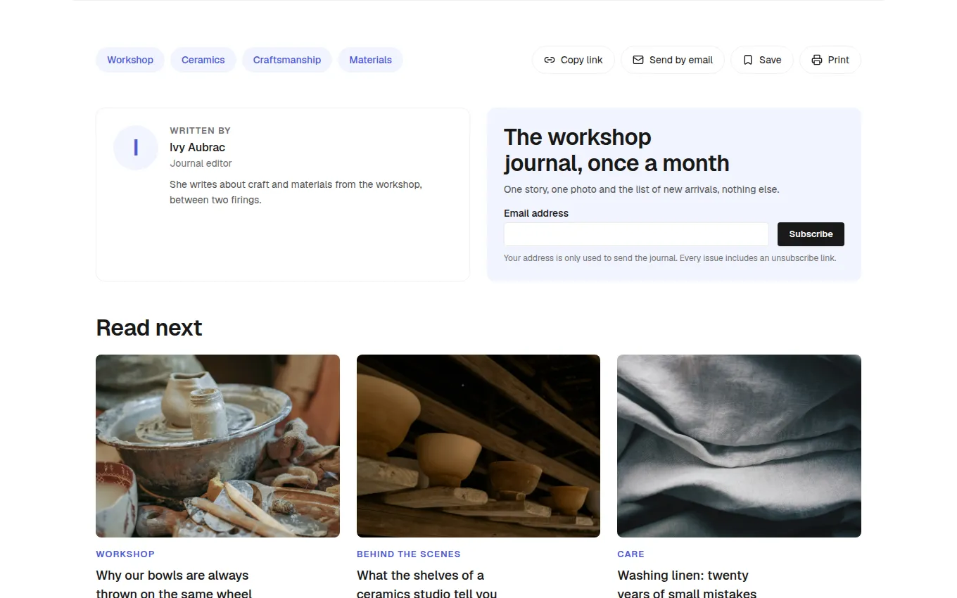Image resolution: width=957 pixels, height=598 pixels.
Task: Click the 'Read next' heading
Action: 149,328
